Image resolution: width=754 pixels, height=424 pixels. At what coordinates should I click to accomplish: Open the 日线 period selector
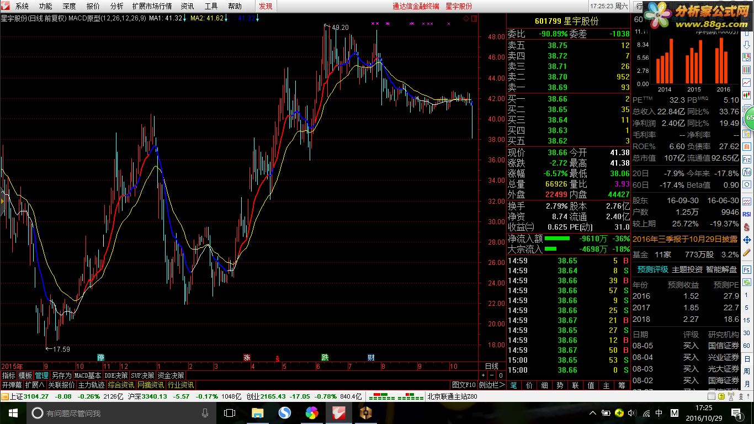click(491, 366)
